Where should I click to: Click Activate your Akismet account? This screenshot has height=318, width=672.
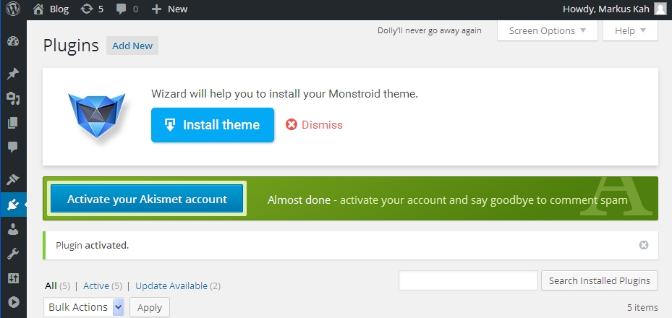click(x=147, y=199)
